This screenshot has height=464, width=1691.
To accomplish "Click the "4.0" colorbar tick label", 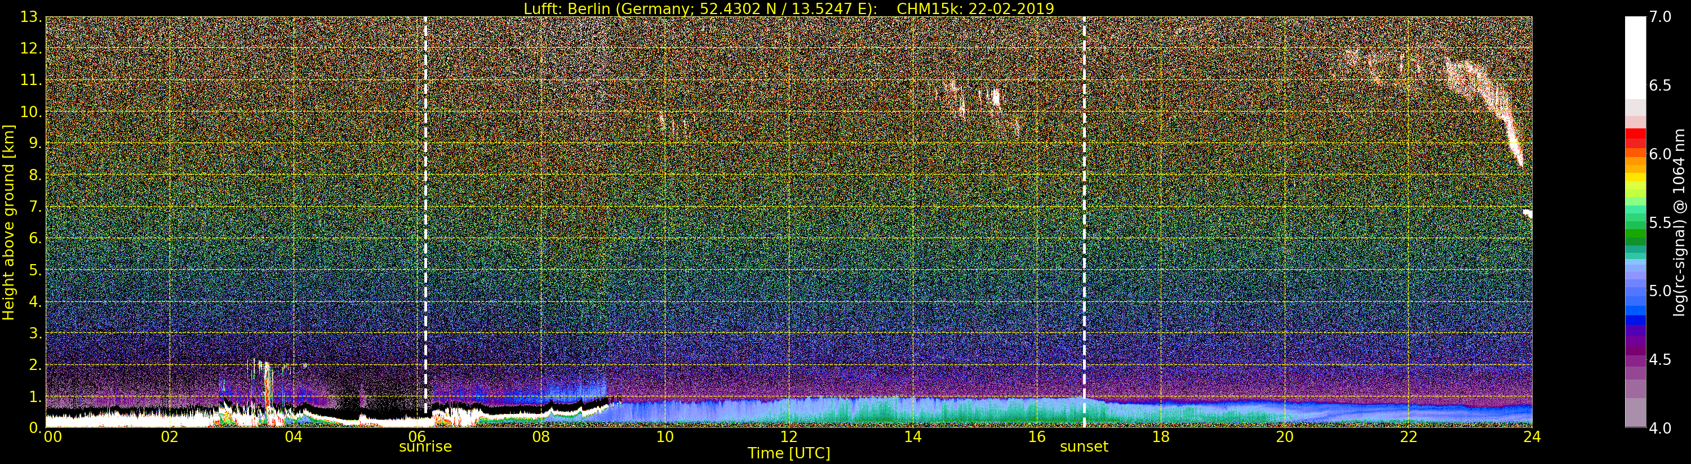I will (x=1660, y=428).
